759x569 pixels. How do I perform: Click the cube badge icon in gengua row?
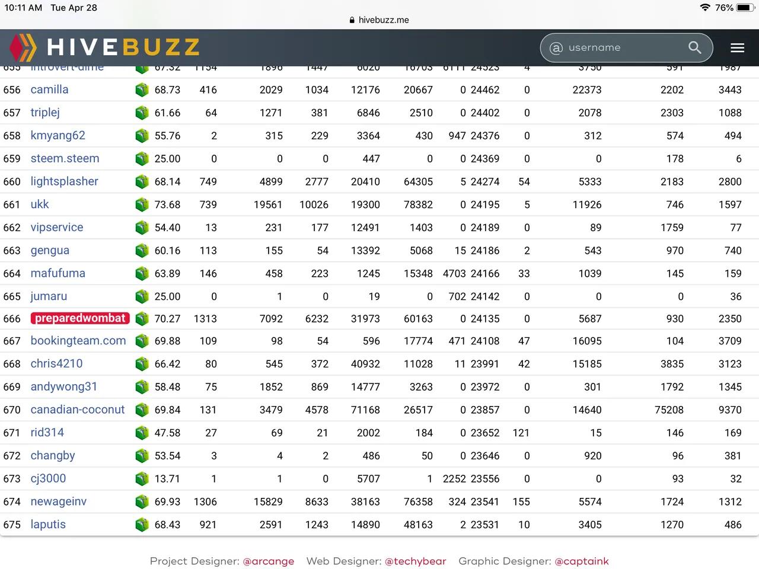pos(142,251)
